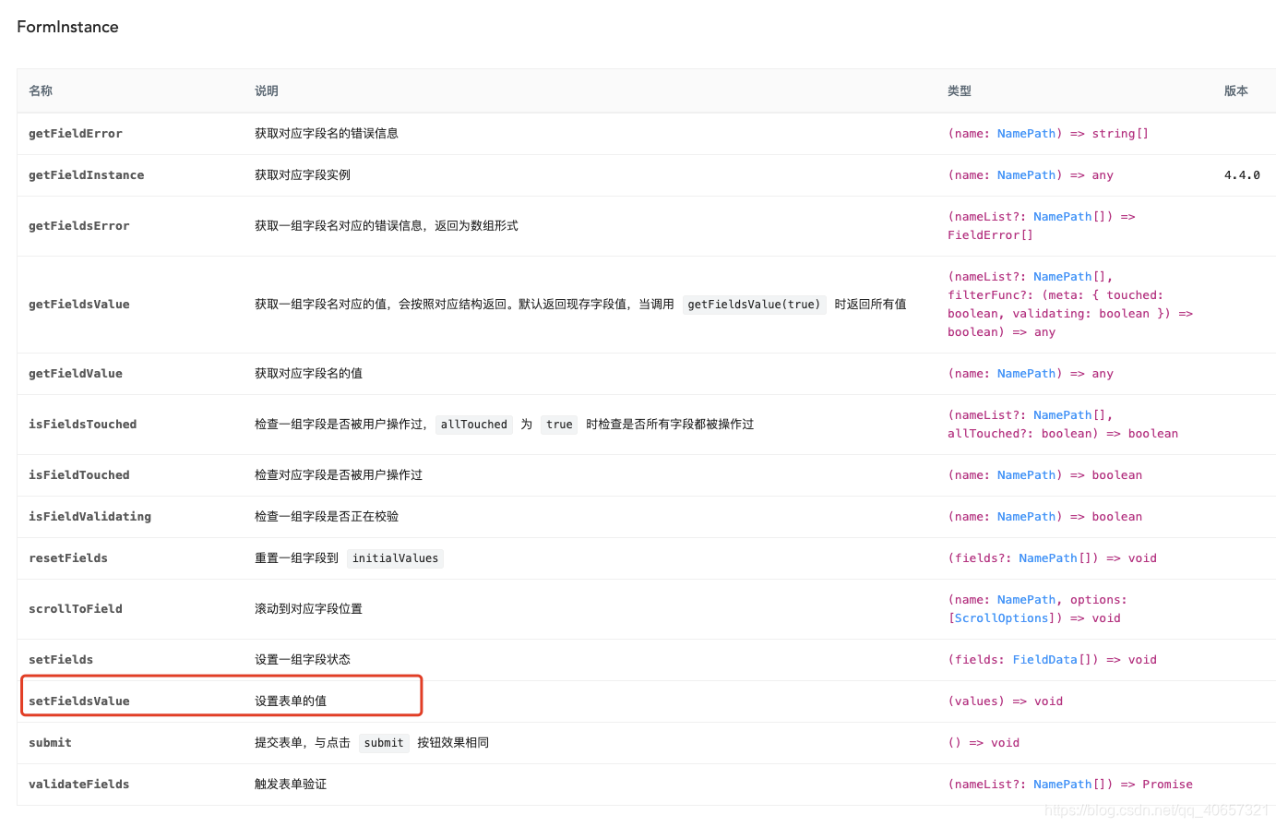Open NamePath link in getFieldsError row
1276x827 pixels.
click(1062, 217)
